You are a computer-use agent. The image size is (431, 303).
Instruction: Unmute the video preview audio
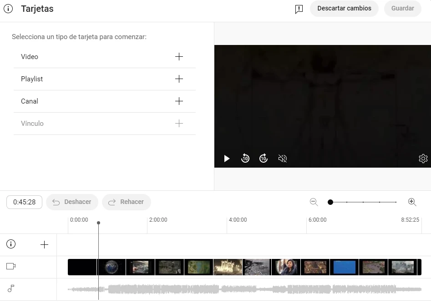coord(282,158)
